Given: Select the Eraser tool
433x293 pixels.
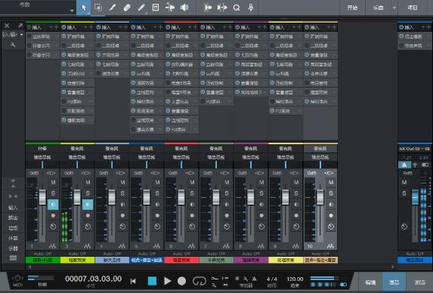Looking at the screenshot, I should (127, 8).
